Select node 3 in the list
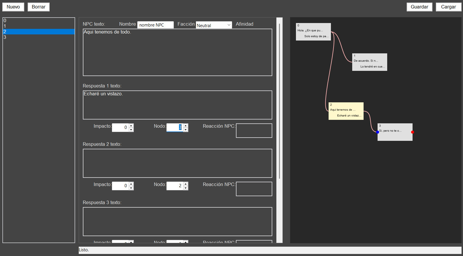 click(38, 37)
